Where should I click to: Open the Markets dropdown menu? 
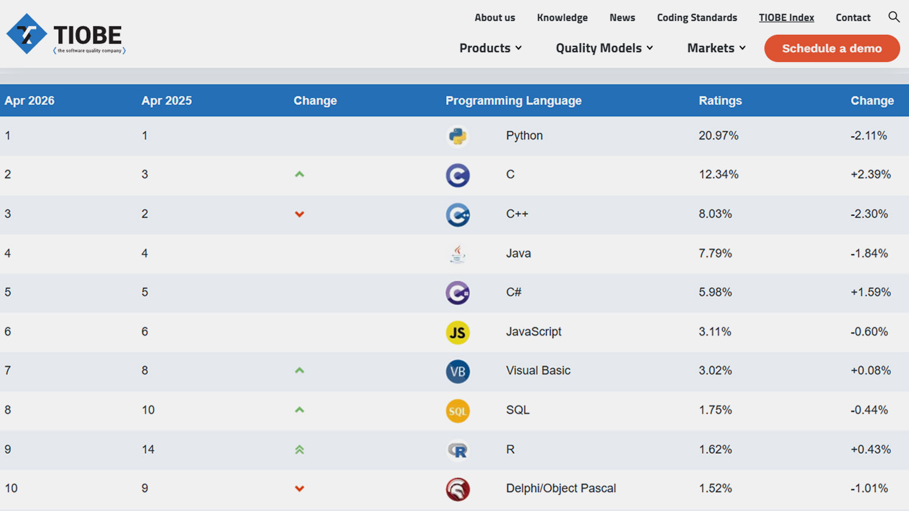[716, 48]
